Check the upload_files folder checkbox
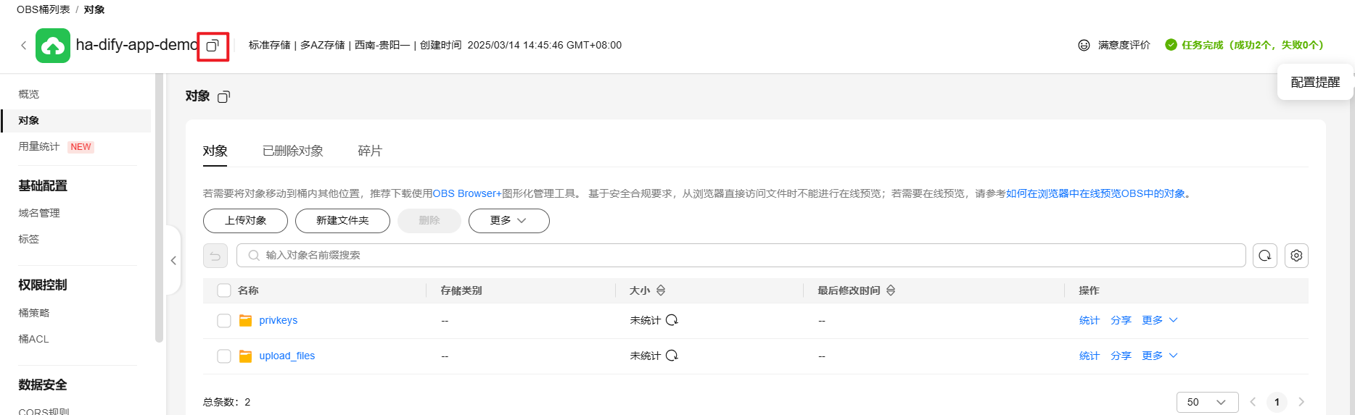 224,356
